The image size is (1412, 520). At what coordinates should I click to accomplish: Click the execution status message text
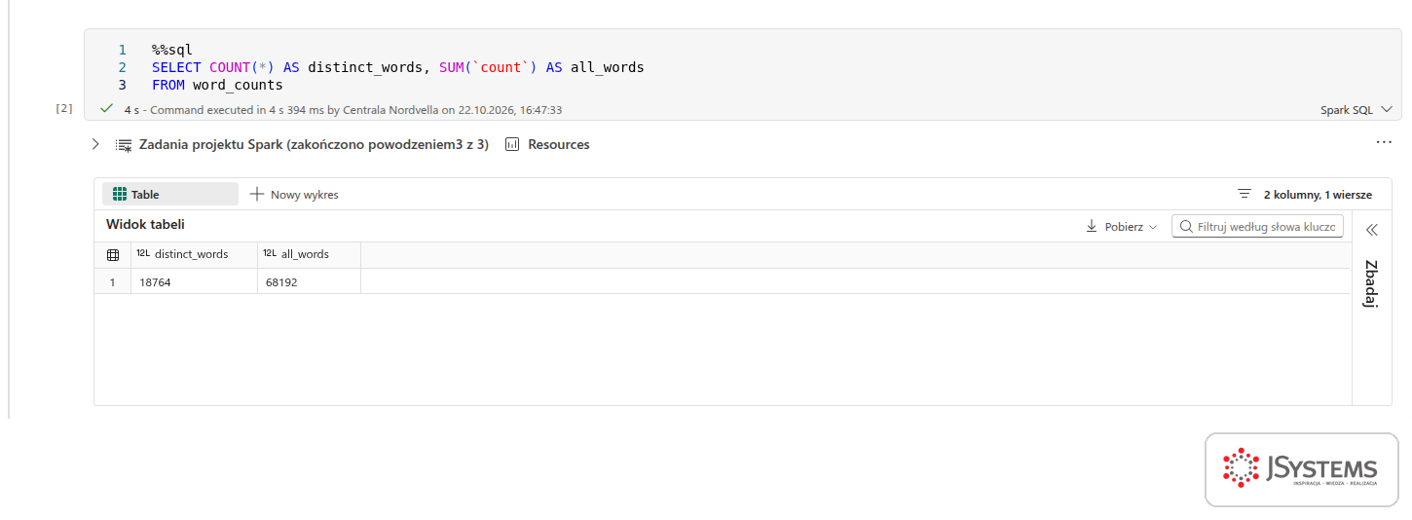[x=343, y=110]
